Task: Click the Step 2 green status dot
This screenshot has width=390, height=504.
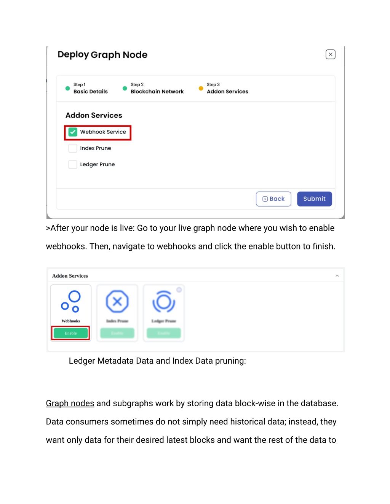Action: pos(125,88)
